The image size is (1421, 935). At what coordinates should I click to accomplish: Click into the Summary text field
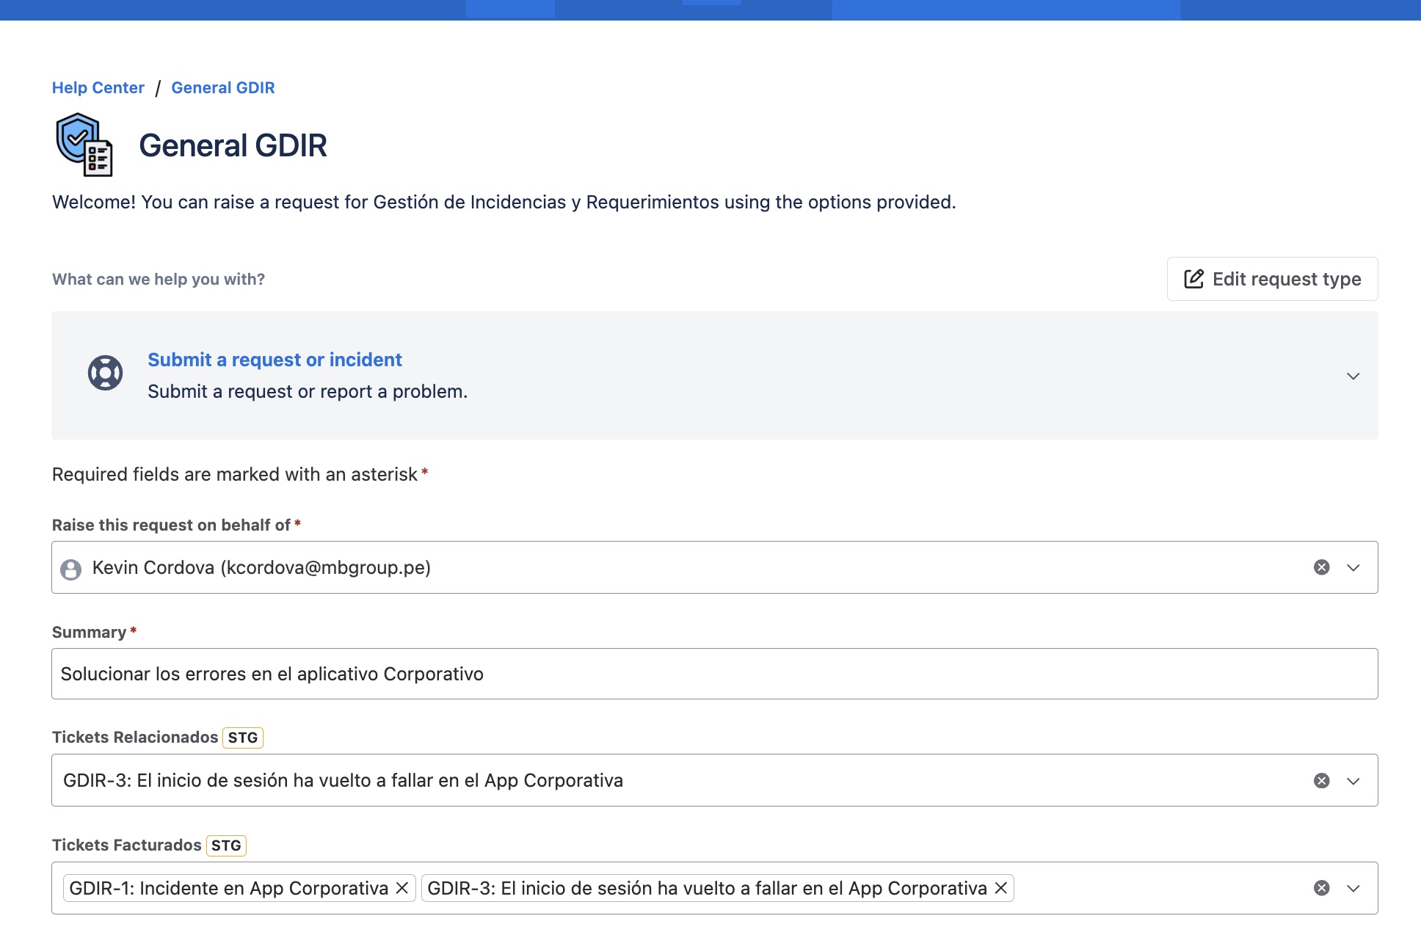pyautogui.click(x=713, y=674)
